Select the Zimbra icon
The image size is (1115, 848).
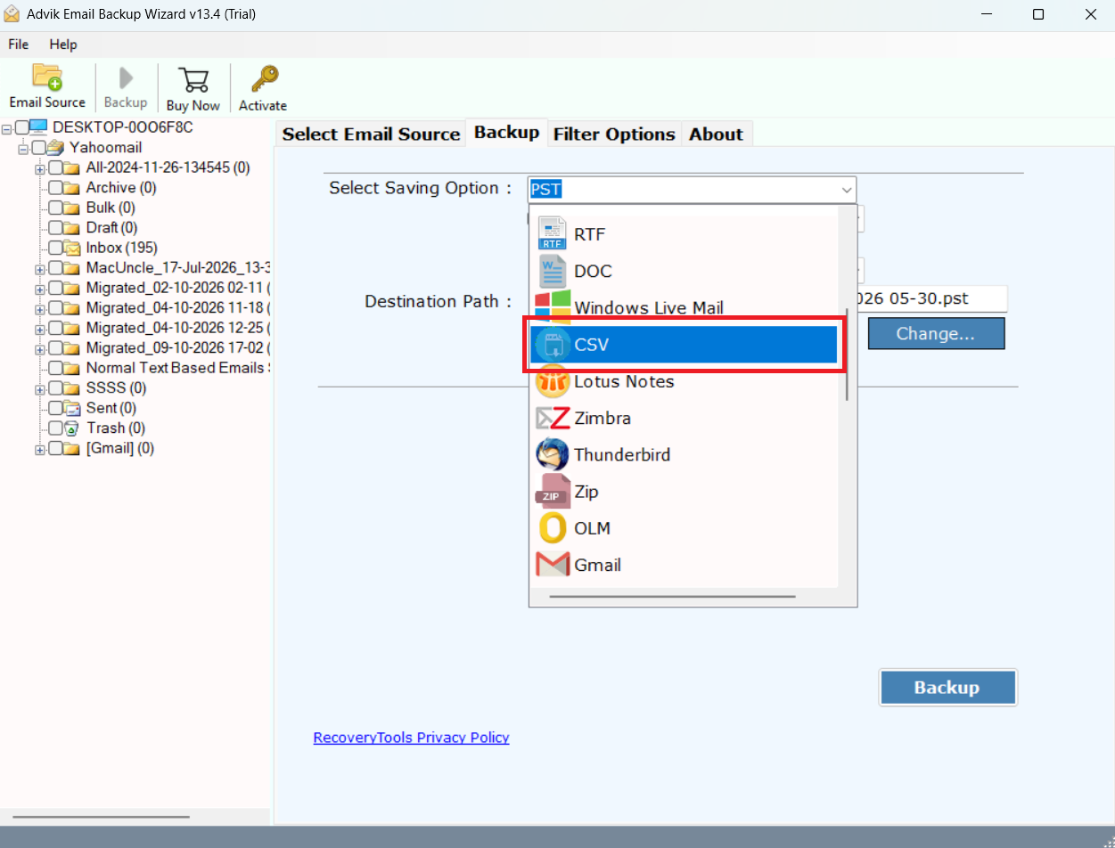point(553,418)
